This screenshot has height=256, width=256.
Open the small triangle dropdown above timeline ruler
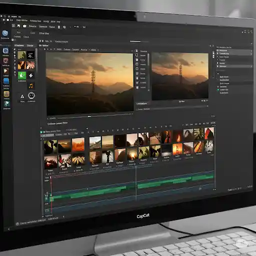coord(87,128)
